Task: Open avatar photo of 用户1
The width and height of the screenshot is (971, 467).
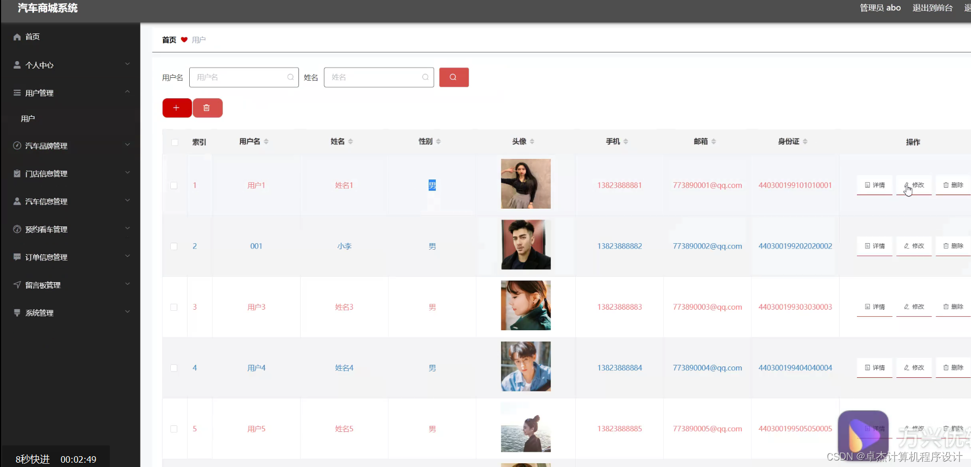Action: (x=526, y=184)
